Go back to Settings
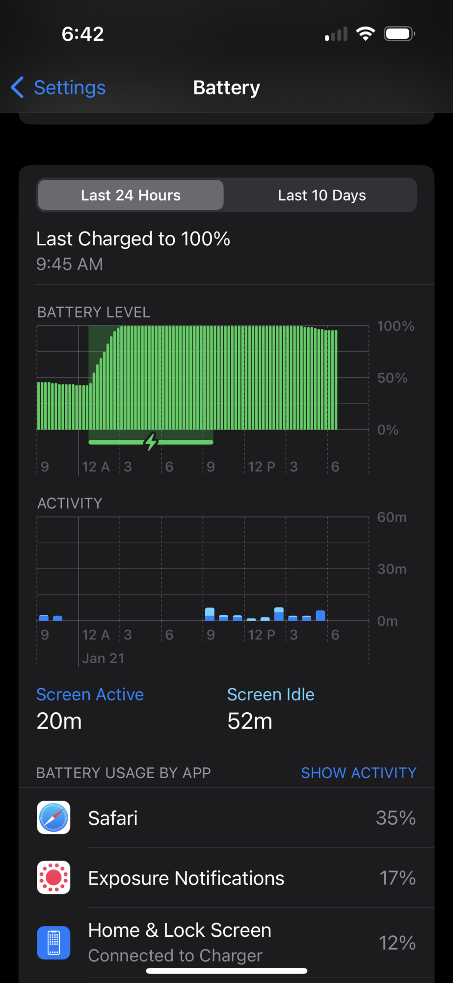 58,87
